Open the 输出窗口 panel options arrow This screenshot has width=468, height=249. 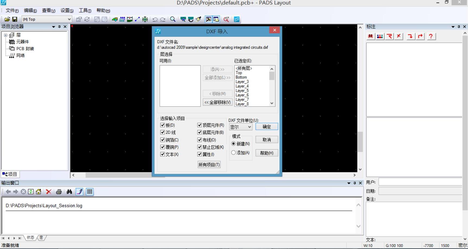[x=349, y=183]
